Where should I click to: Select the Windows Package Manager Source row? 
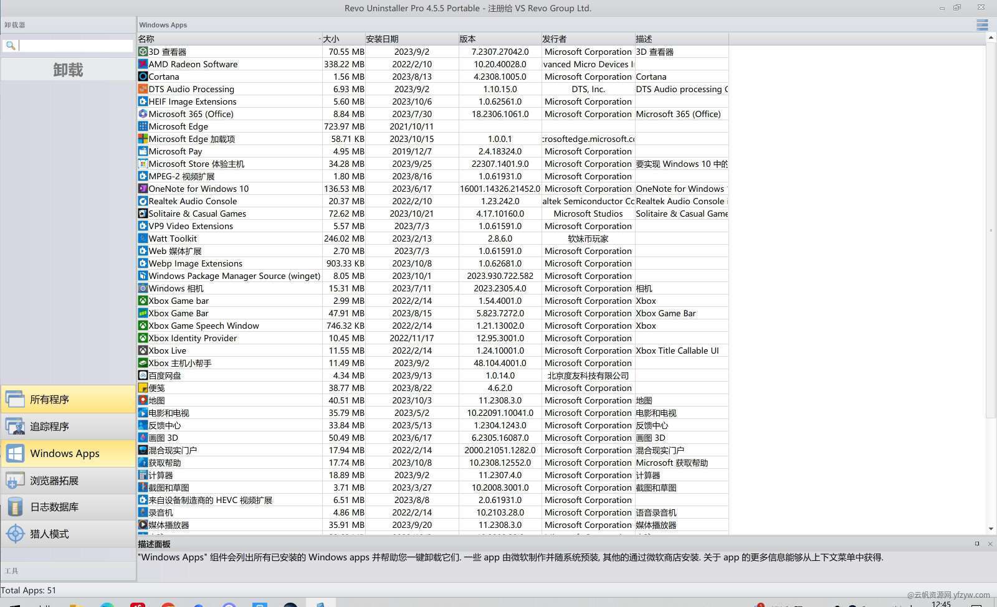[x=432, y=276]
